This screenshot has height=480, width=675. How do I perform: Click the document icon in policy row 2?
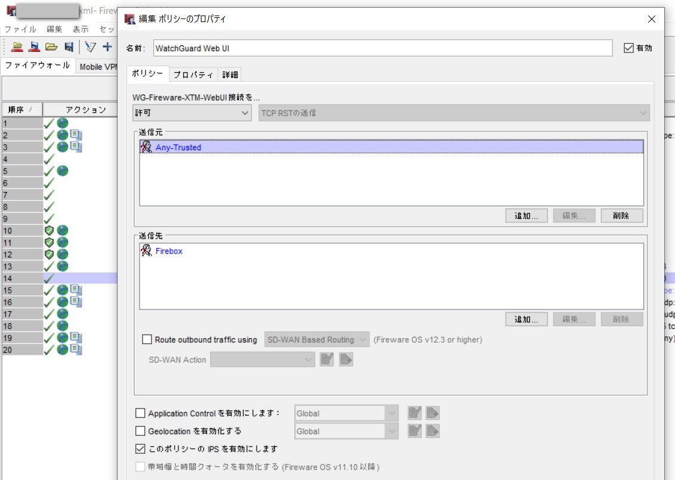pyautogui.click(x=76, y=135)
